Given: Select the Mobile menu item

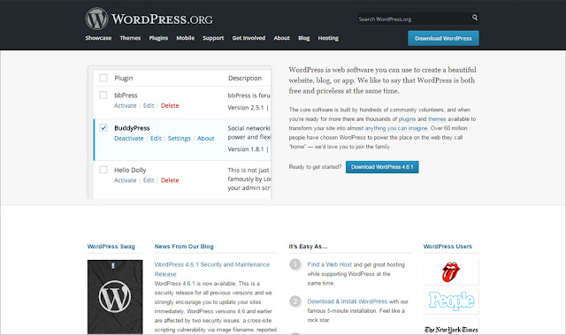Looking at the screenshot, I should pyautogui.click(x=185, y=38).
